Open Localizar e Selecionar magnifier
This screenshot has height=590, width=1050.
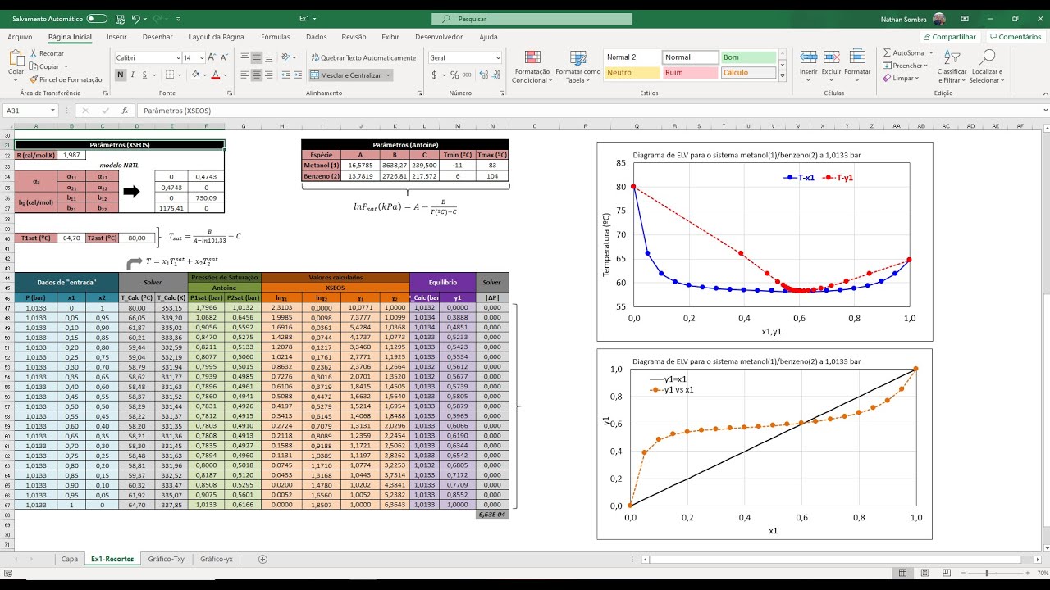coord(986,66)
